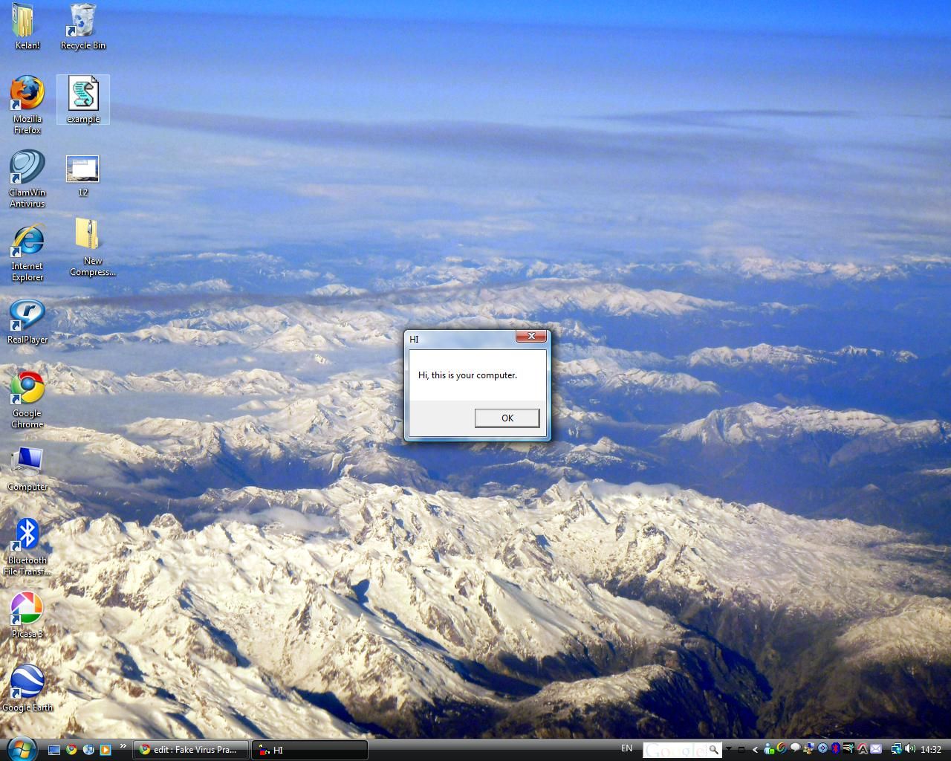Focus the Google deskbar search field
The height and width of the screenshot is (761, 951).
pyautogui.click(x=675, y=750)
